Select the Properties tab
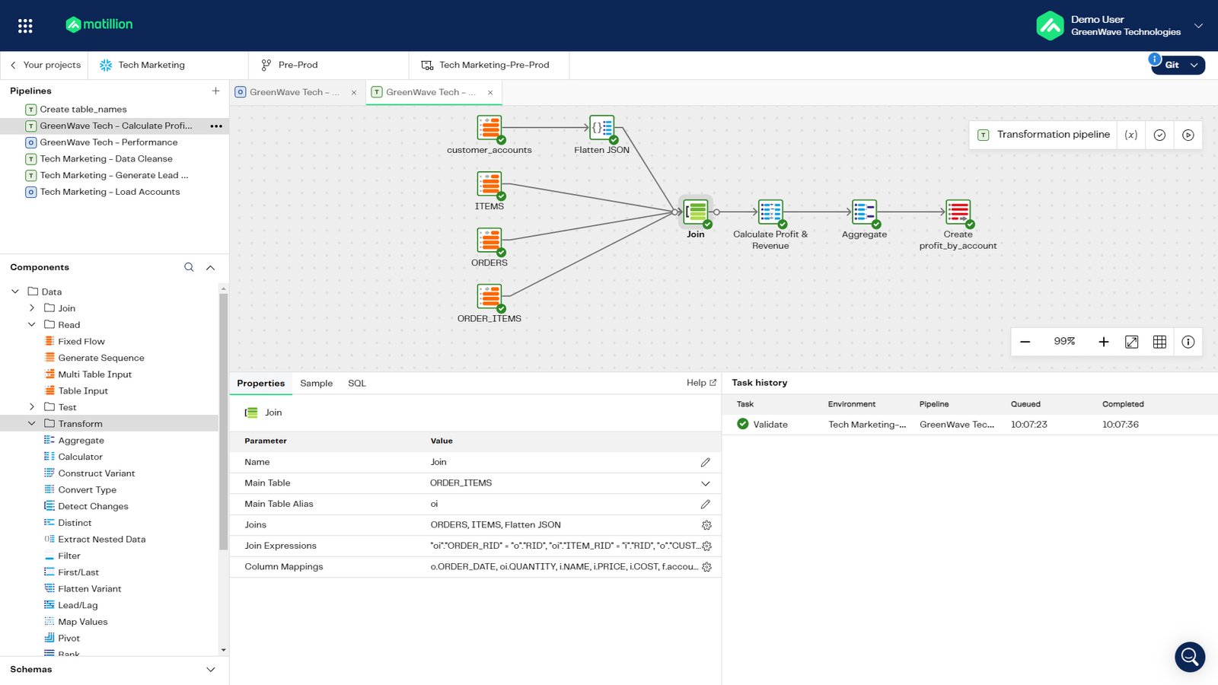This screenshot has width=1218, height=685. tap(260, 384)
